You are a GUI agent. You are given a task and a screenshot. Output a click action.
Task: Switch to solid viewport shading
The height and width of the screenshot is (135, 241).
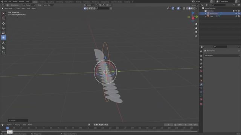point(189,8)
